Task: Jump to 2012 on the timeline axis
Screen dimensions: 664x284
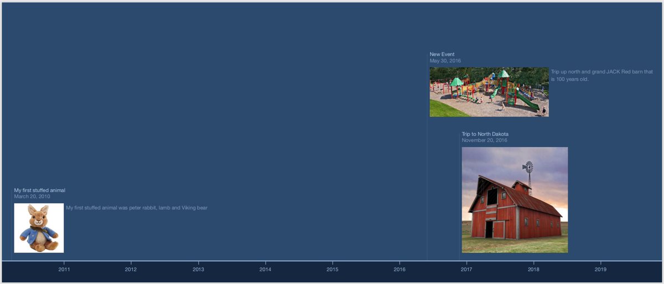Action: pos(131,270)
